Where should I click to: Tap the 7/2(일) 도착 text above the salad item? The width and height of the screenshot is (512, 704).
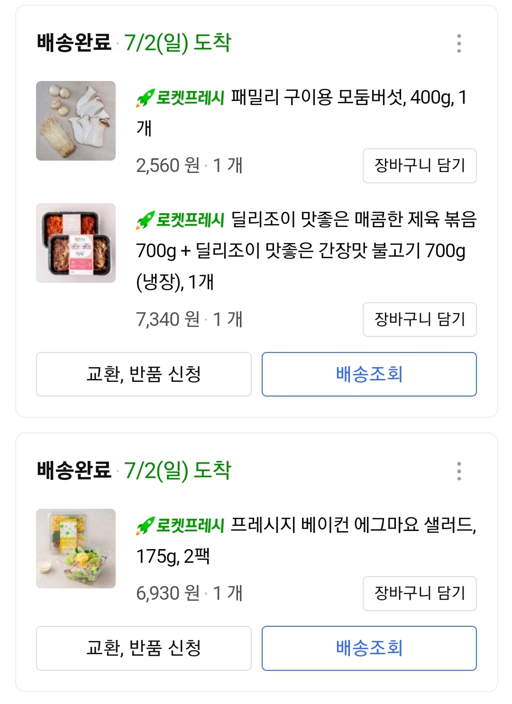(178, 470)
